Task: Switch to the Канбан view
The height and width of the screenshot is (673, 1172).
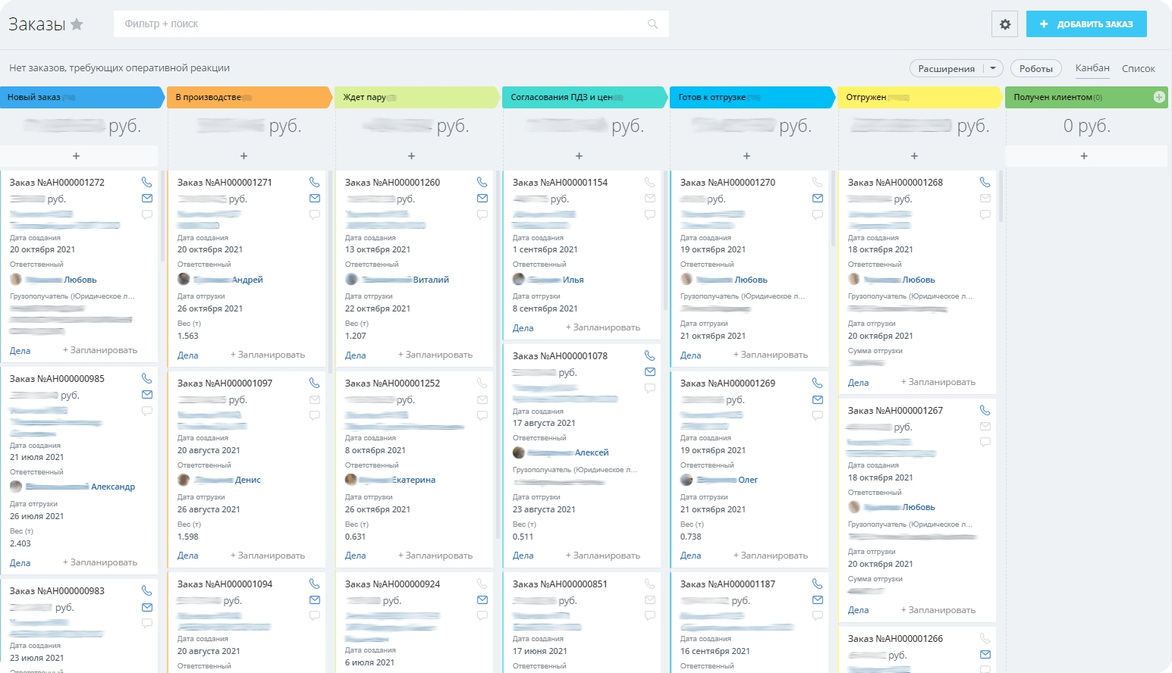Action: 1092,68
